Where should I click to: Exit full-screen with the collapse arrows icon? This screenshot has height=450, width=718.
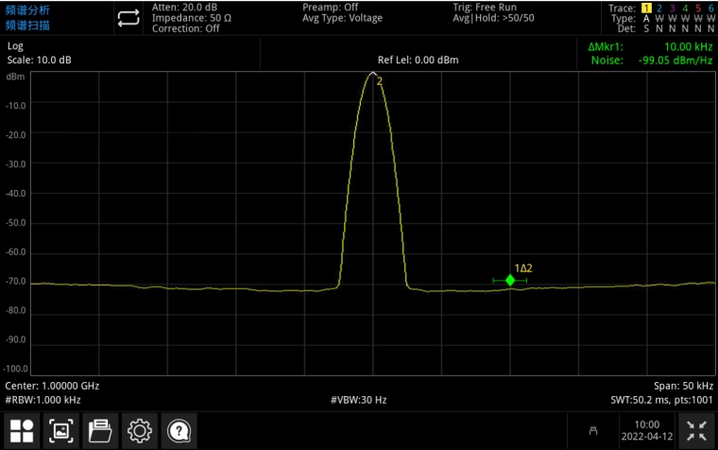[x=696, y=431]
